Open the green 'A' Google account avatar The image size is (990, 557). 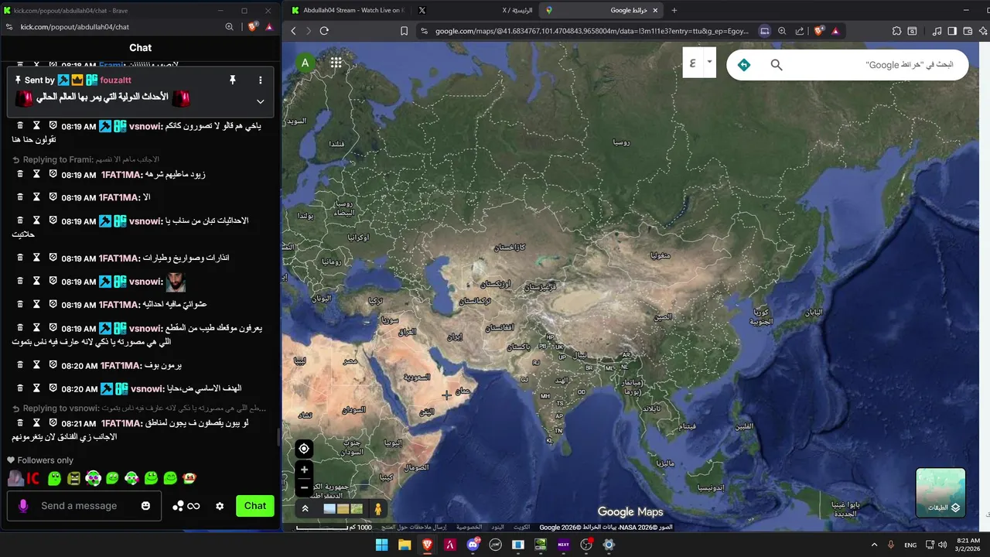click(306, 63)
